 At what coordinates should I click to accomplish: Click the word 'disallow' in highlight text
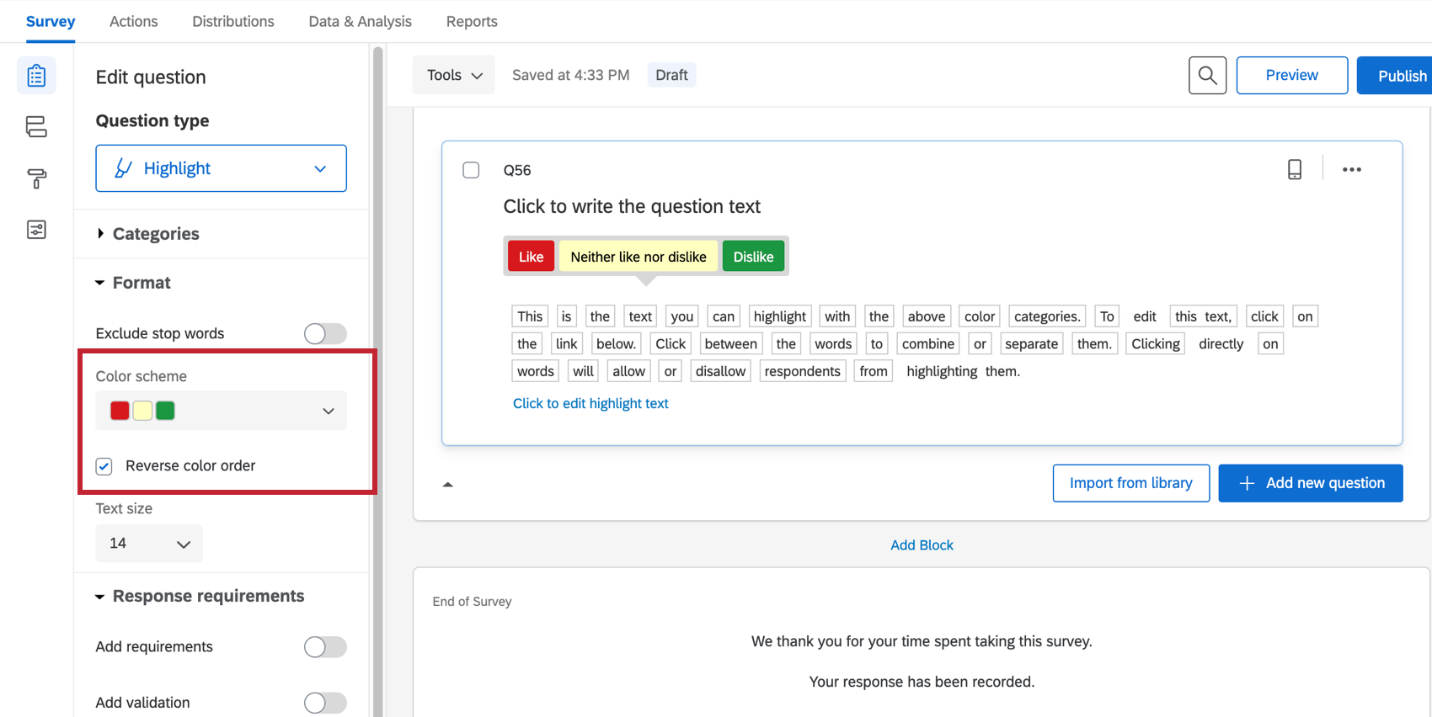[720, 371]
